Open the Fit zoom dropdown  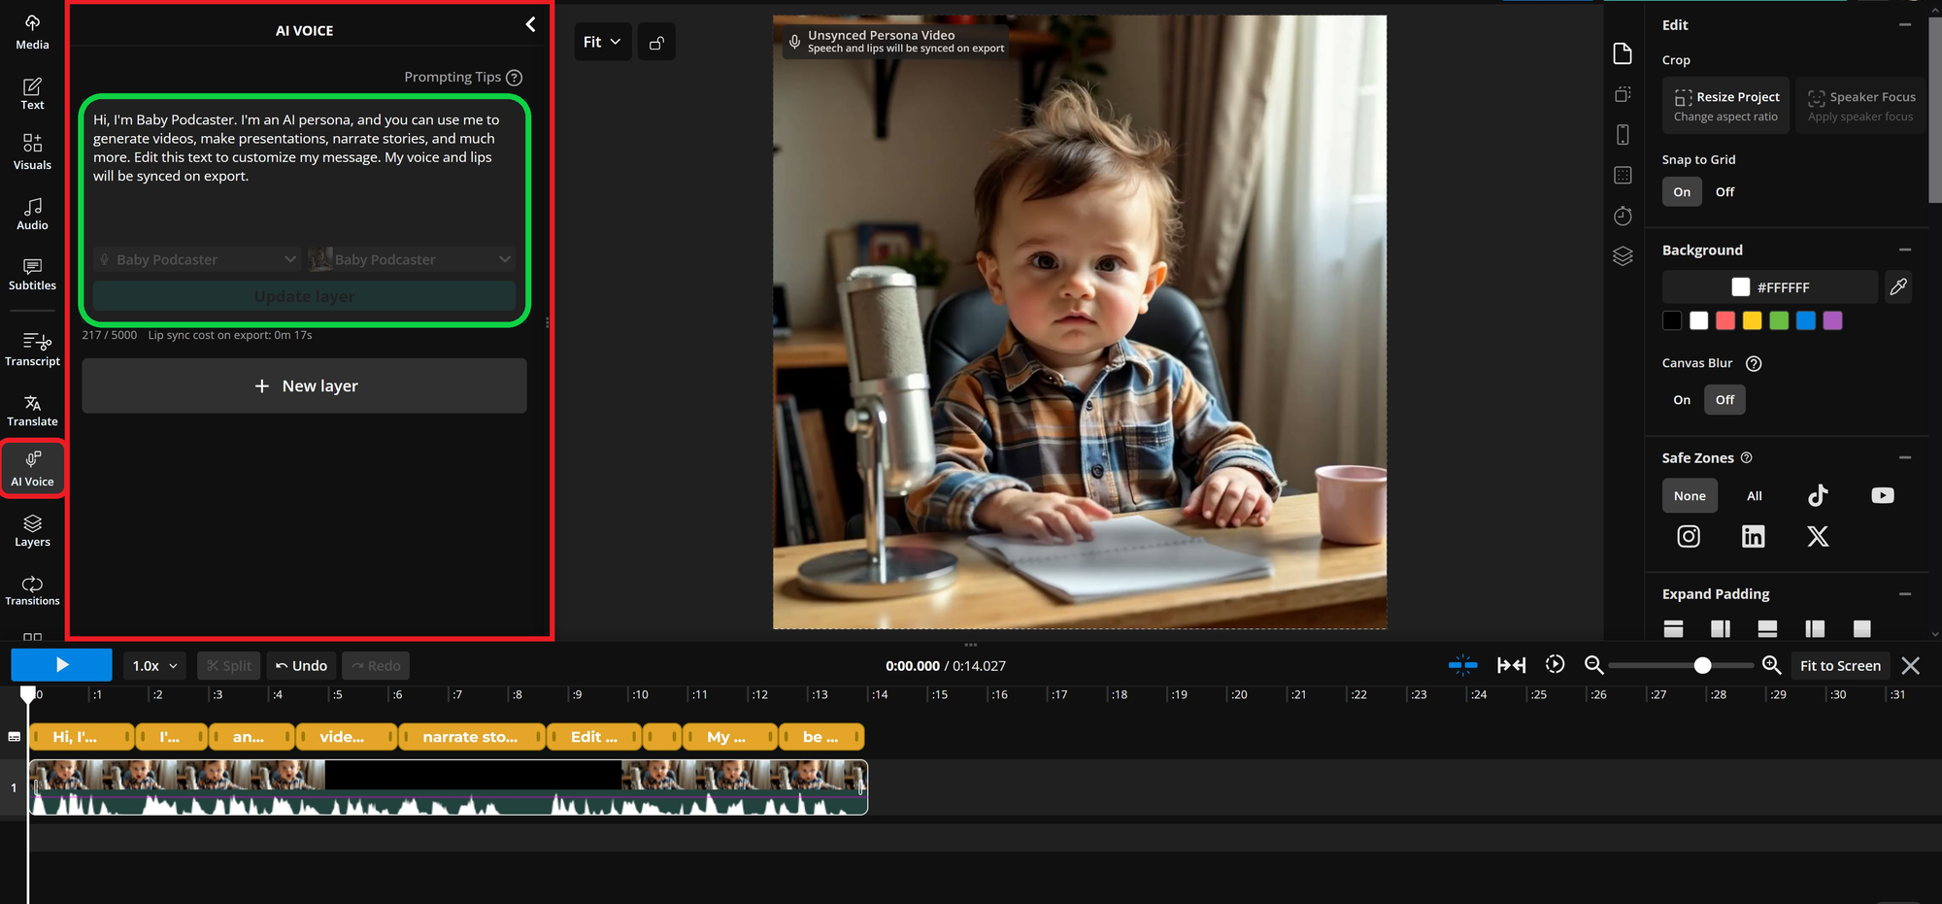602,43
